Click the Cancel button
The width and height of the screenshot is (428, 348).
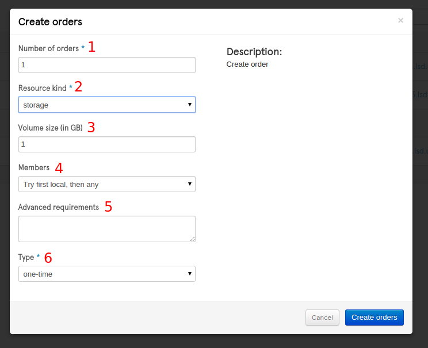pyautogui.click(x=322, y=318)
